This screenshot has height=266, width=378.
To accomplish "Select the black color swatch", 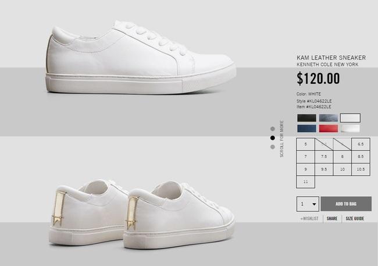I will tap(306, 118).
